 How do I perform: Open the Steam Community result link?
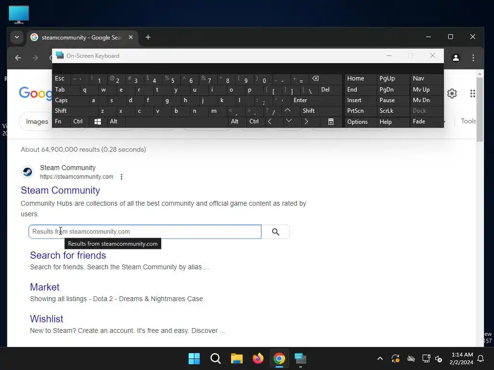60,191
